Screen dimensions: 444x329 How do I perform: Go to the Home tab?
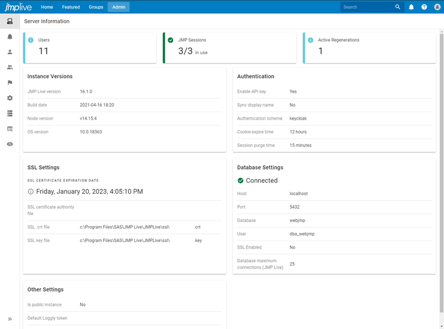click(47, 7)
